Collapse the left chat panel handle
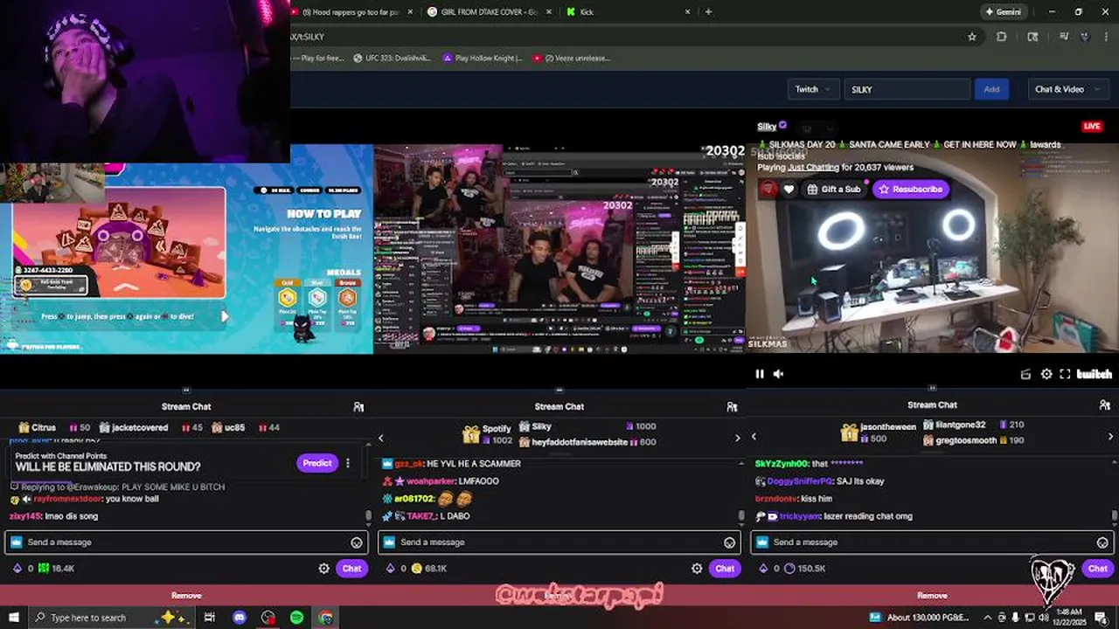Screen dimensions: 1119x629 186,390
